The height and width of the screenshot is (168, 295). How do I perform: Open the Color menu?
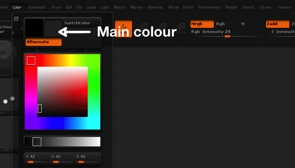[x=17, y=7]
